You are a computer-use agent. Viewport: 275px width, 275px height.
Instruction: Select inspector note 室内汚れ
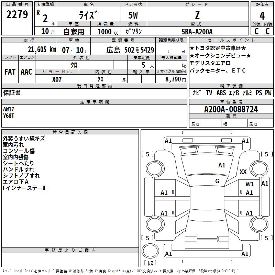13,145
